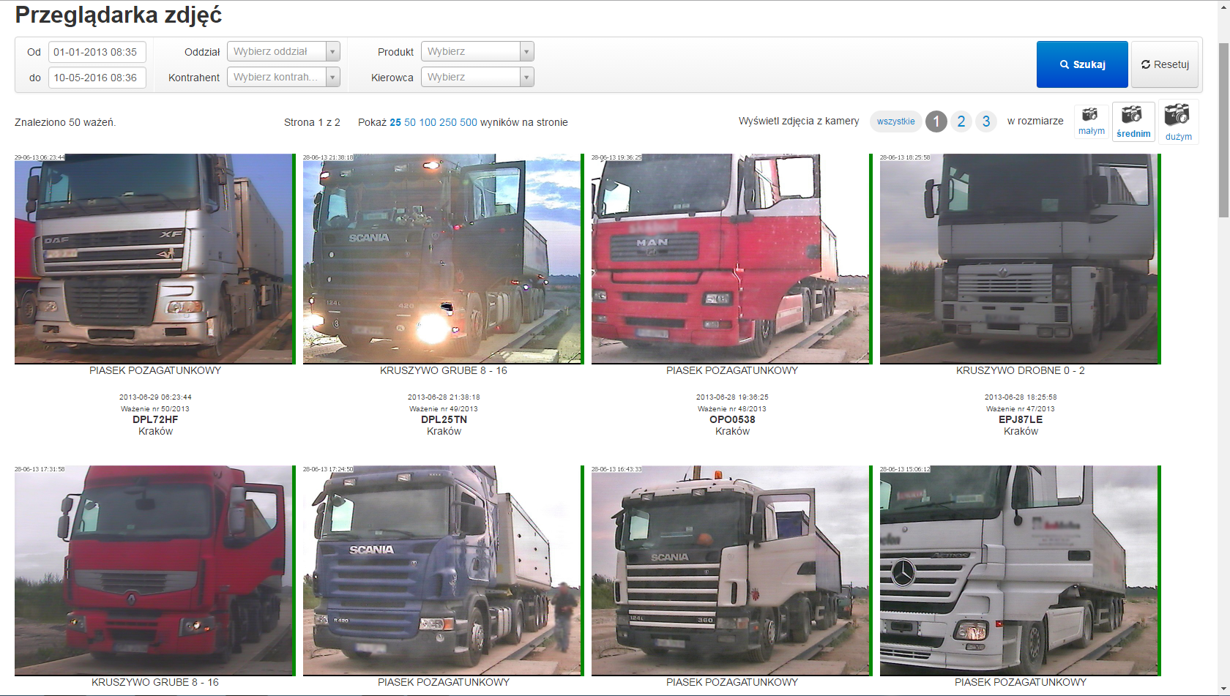This screenshot has width=1230, height=696.
Task: Toggle wszystkie cameras filter
Action: pos(895,121)
